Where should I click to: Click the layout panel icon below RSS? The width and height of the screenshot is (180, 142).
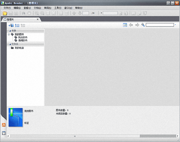point(4,133)
